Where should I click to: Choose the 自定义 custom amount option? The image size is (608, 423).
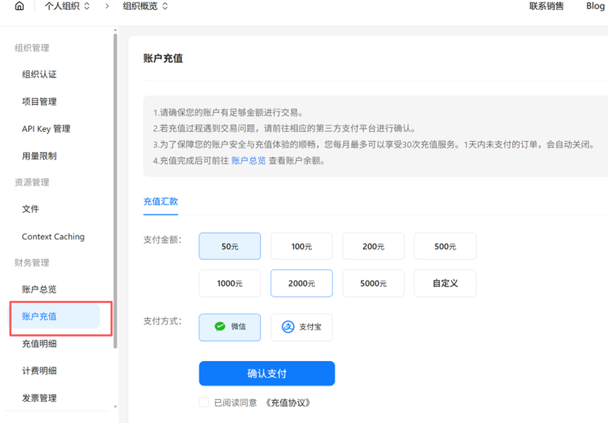445,283
